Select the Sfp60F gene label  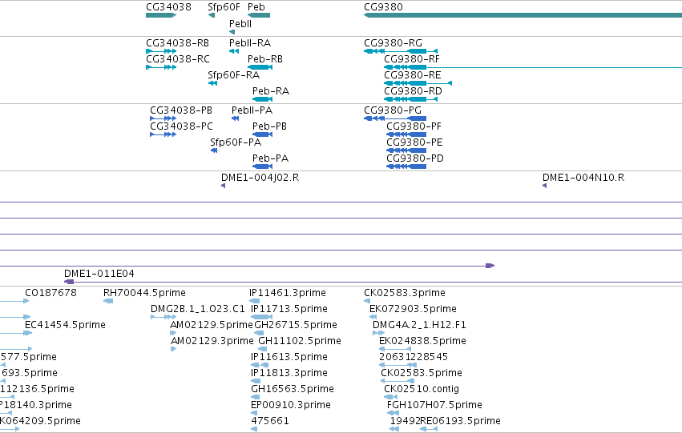point(224,7)
